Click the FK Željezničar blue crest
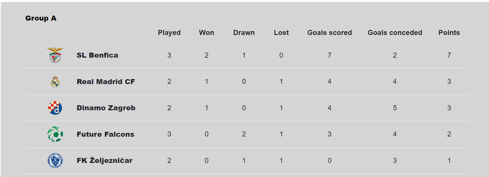This screenshot has height=177, width=489. pyautogui.click(x=55, y=161)
